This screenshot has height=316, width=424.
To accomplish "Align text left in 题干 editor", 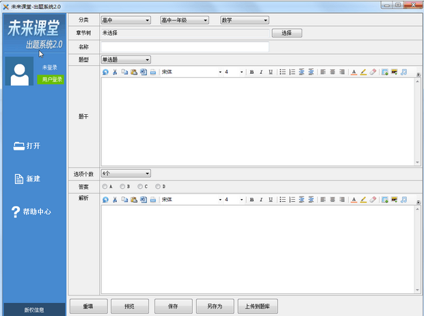I will coord(323,72).
